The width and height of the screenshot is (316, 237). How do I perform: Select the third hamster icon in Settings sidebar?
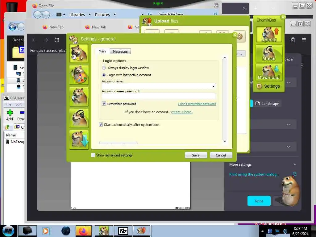(x=79, y=97)
